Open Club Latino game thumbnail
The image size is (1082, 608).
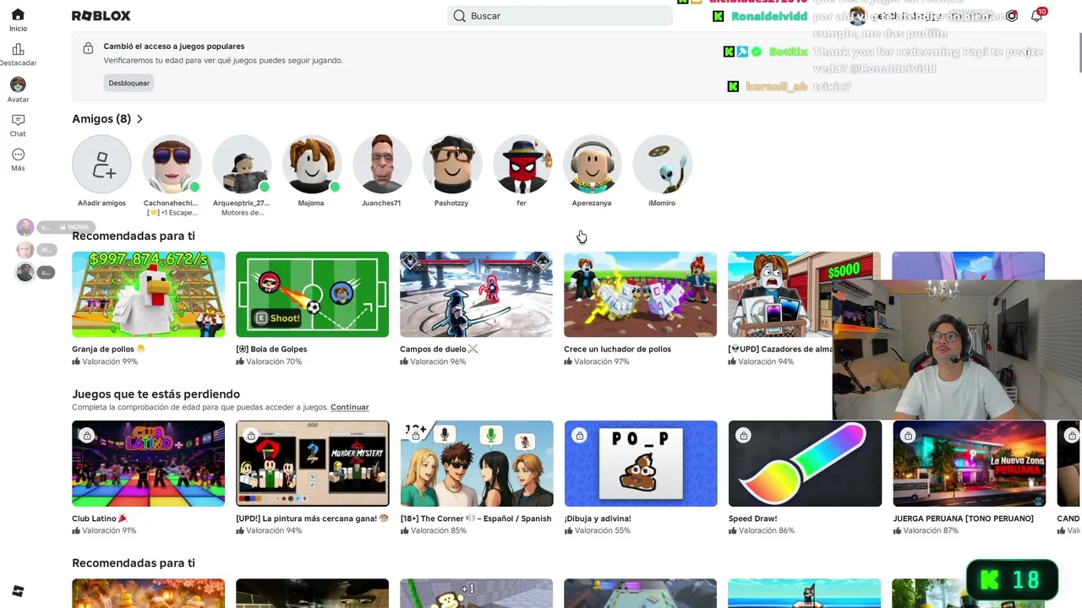(x=148, y=464)
